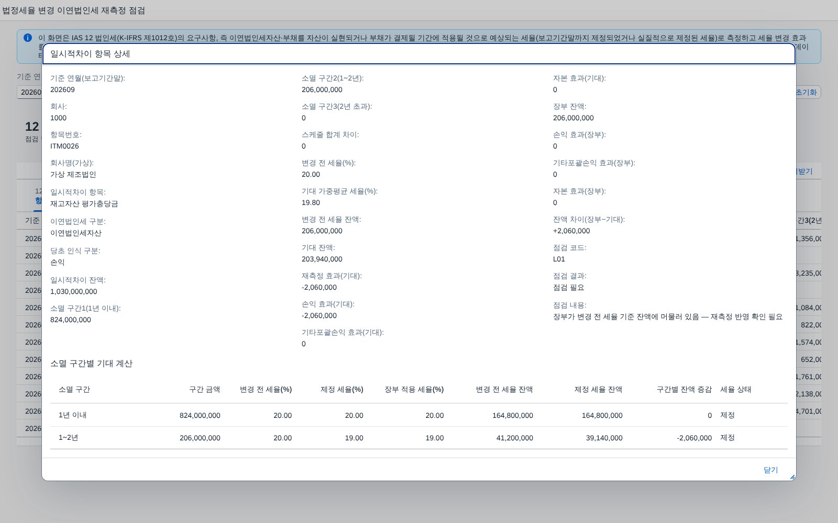Click the check result value 점검 필요
Screen dimensions: 838x523
pyautogui.click(x=568, y=287)
